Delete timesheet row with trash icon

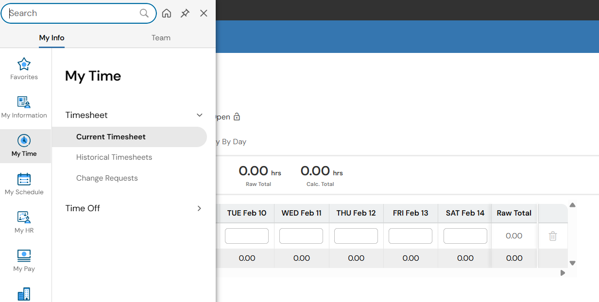pos(553,236)
